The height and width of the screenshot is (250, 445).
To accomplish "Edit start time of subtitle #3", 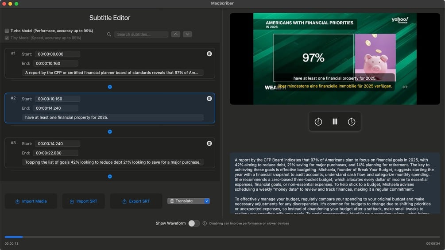I will click(x=57, y=144).
